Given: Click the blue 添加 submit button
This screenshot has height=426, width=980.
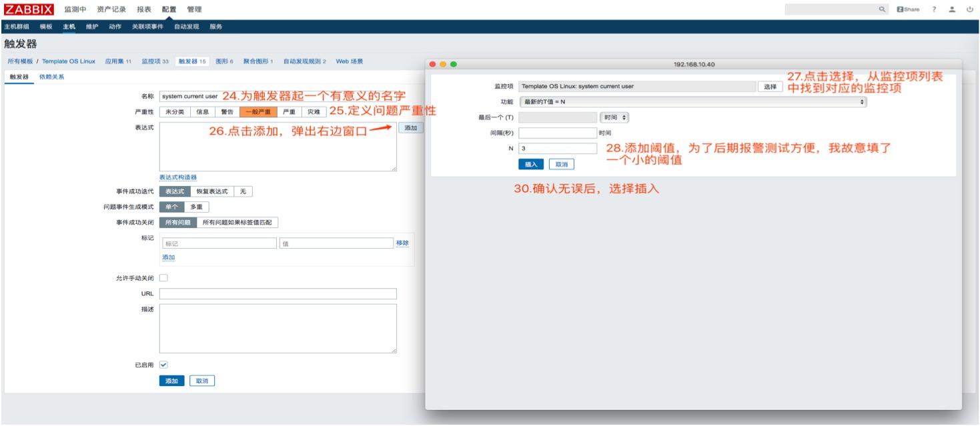Looking at the screenshot, I should [171, 381].
